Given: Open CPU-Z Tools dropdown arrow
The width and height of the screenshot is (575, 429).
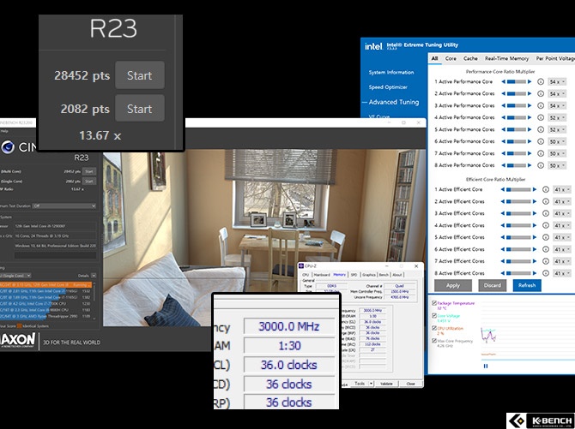Looking at the screenshot, I should coord(371,384).
